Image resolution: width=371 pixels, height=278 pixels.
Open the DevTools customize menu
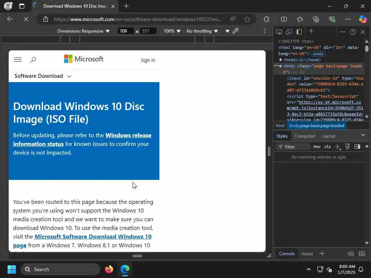pos(343,32)
